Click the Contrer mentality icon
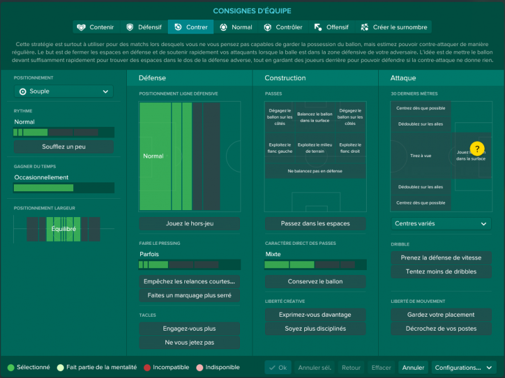Viewport: 505px width, 378px height. (178, 27)
